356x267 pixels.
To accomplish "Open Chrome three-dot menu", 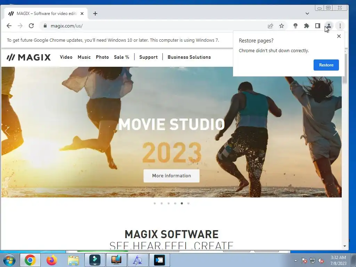I will tap(340, 26).
